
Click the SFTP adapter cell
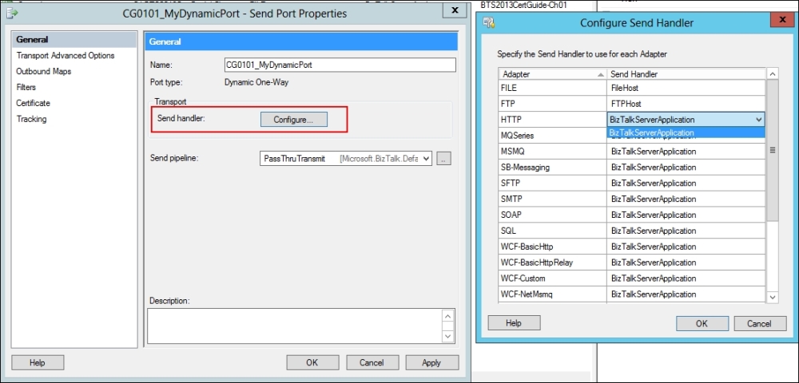coord(552,183)
